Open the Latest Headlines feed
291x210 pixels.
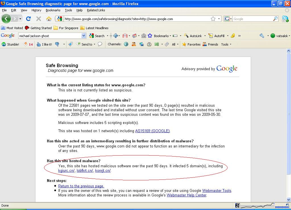(94, 28)
